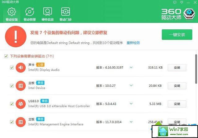198x138 pixels.
Task: Click the USB3.0 device icon
Action: tap(21, 104)
